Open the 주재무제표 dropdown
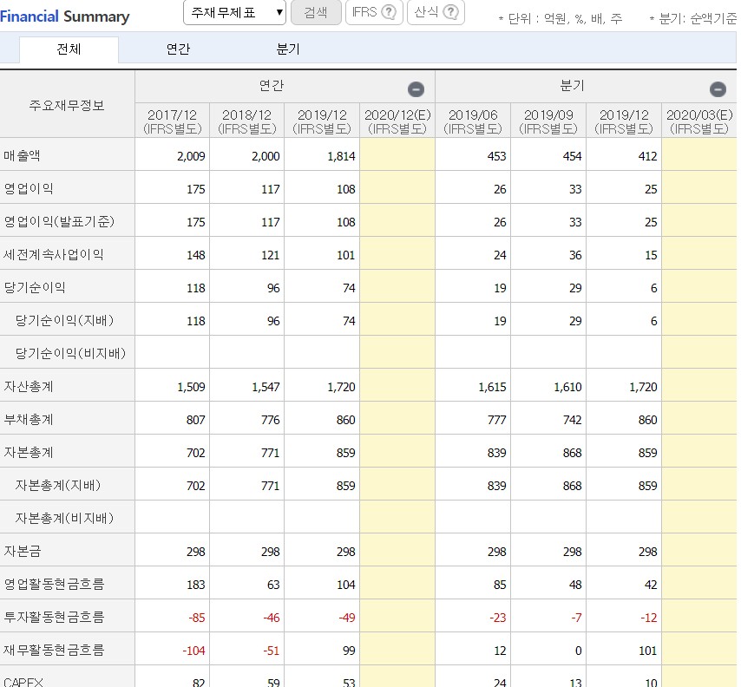This screenshot has height=687, width=741. (x=234, y=12)
